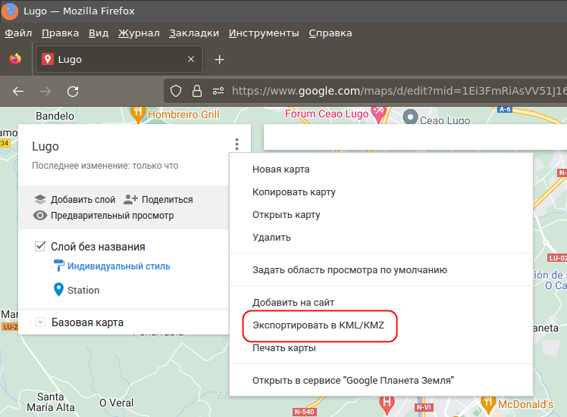Image resolution: width=567 pixels, height=417 pixels.
Task: Click the Add layer stack icon
Action: coord(39,199)
